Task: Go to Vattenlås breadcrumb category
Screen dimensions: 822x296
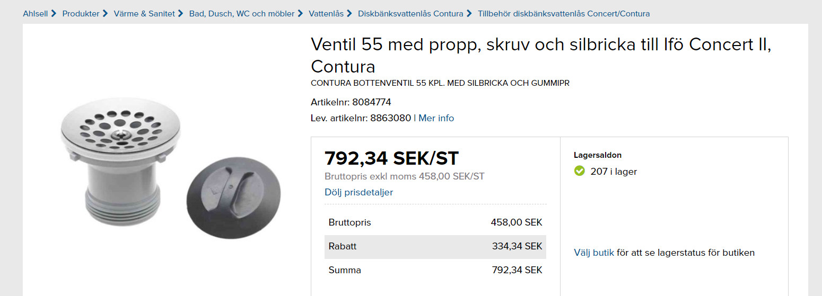Action: 326,14
